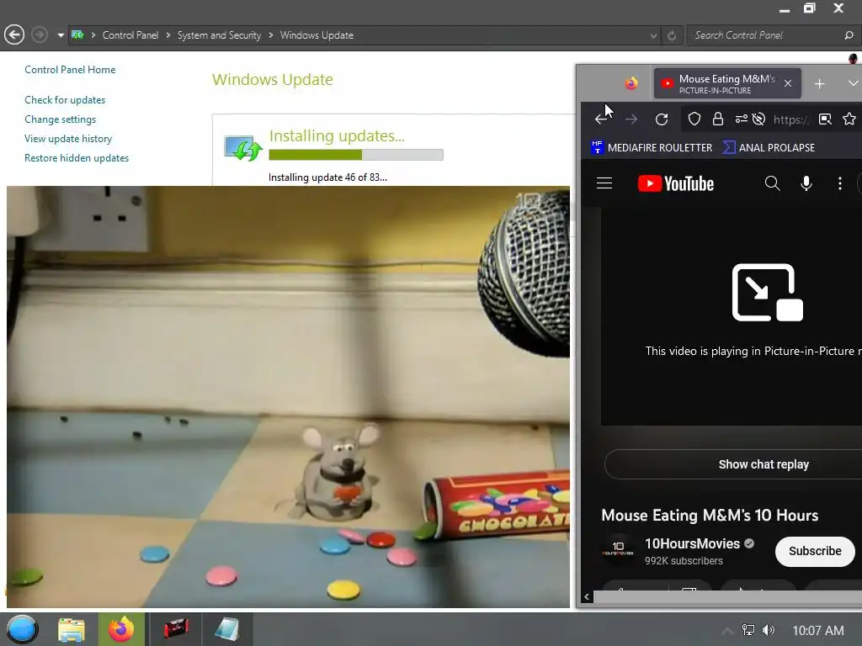Image resolution: width=862 pixels, height=646 pixels.
Task: Click Show chat replay button
Action: coord(764,464)
